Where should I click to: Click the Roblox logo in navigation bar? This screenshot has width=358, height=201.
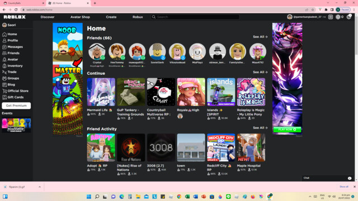tap(15, 17)
